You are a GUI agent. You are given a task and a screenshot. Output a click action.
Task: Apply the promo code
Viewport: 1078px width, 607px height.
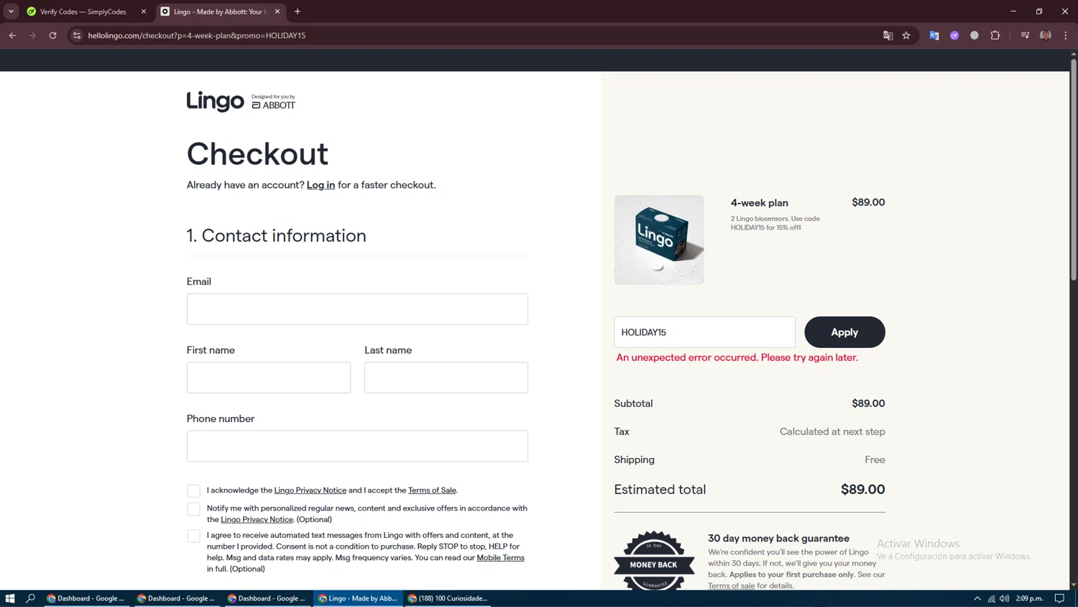tap(844, 332)
